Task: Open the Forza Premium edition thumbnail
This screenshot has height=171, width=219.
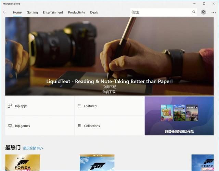Action: pos(97,162)
